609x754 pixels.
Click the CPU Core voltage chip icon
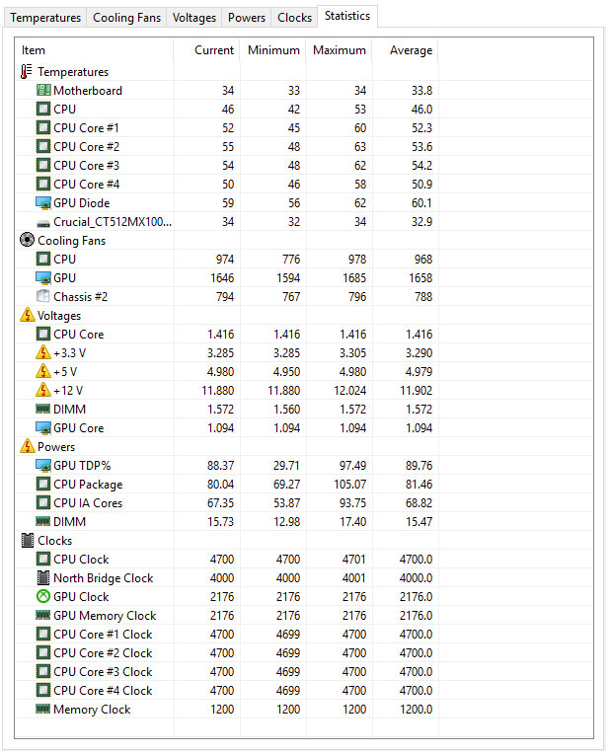43,335
